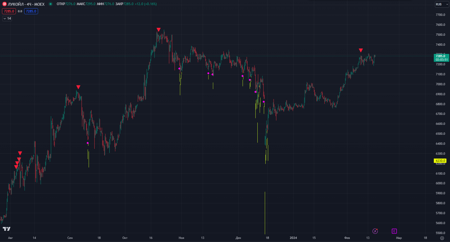The height and width of the screenshot is (242, 450).
Task: Click the Окт label on the time axis
Action: click(125, 238)
